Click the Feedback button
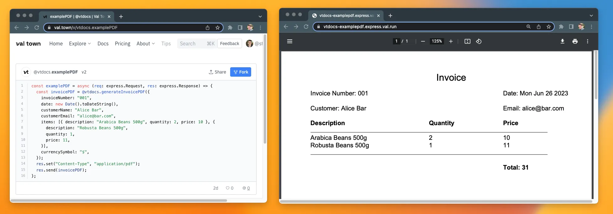This screenshot has height=214, width=613. point(230,43)
